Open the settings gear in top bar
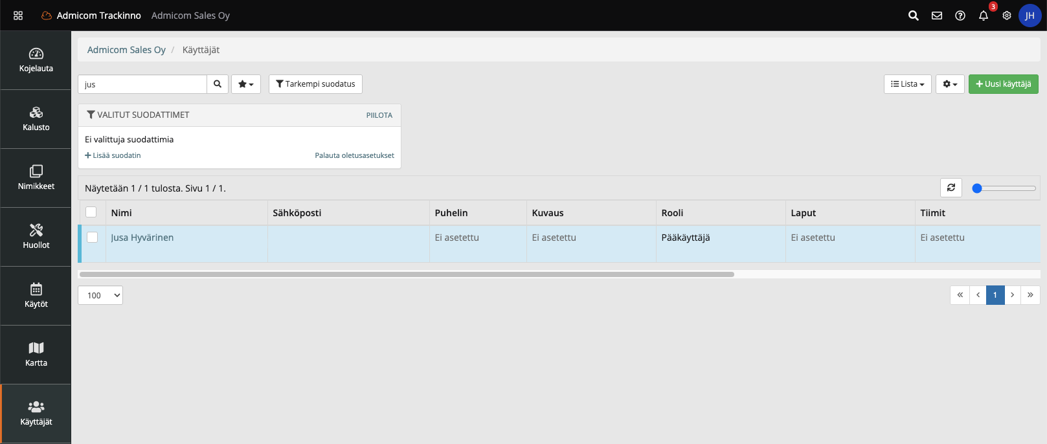 click(1007, 16)
